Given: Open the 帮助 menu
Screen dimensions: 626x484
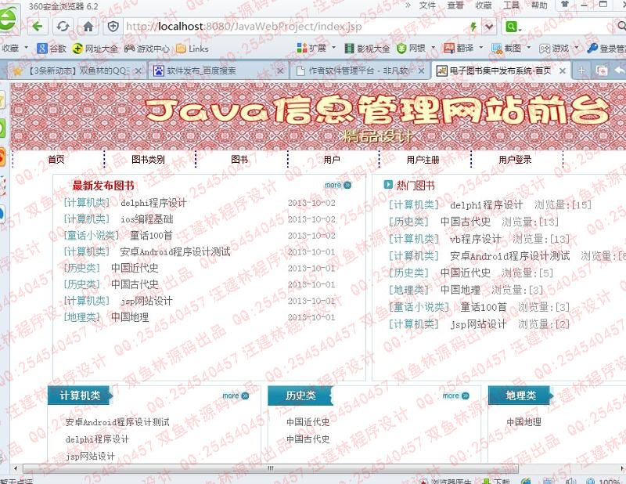Looking at the screenshot, I should (x=539, y=5).
